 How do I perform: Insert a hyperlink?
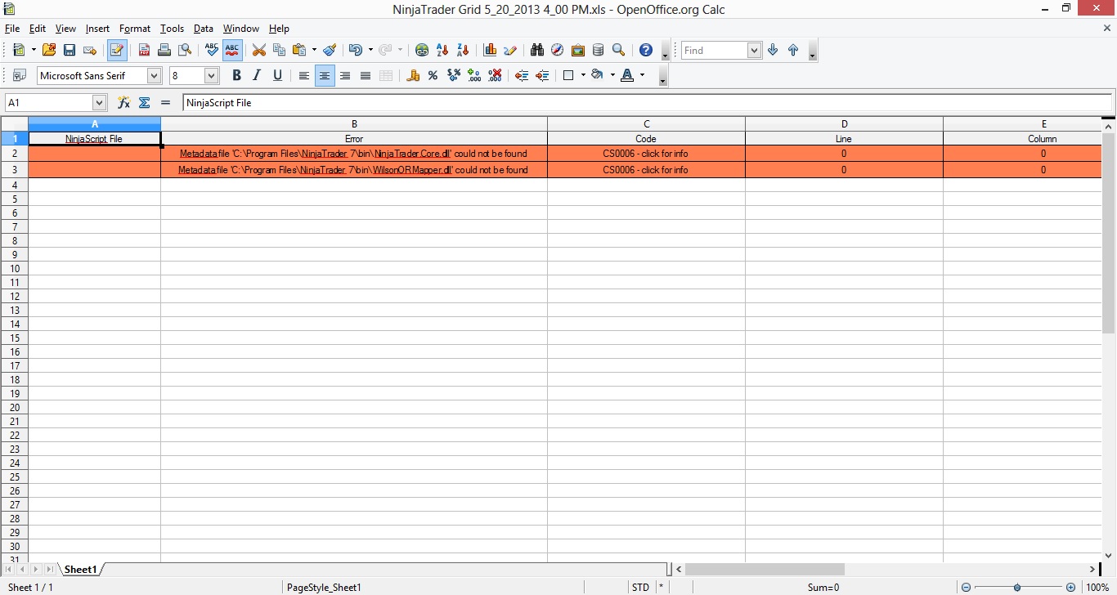pos(422,50)
